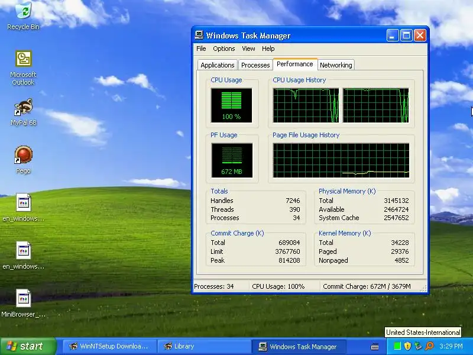Viewport: 473px width, 355px height.
Task: Click the Commit Charge Limit value 3767760
Action: click(287, 251)
